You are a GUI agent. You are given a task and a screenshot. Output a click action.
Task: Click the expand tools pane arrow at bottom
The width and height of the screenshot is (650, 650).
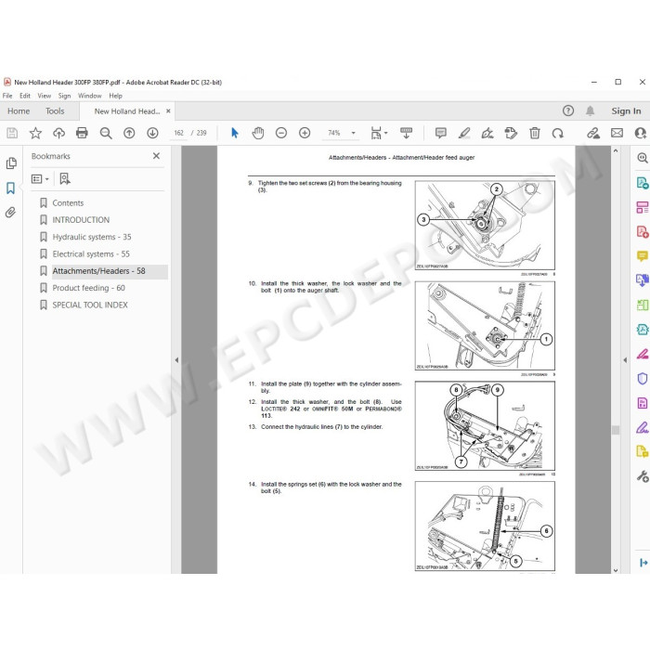pyautogui.click(x=643, y=563)
